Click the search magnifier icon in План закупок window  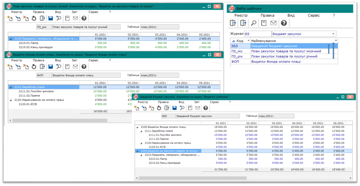click(58, 18)
